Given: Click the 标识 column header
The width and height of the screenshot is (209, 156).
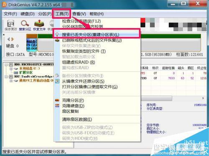Looking at the screenshot, I should (x=155, y=68).
